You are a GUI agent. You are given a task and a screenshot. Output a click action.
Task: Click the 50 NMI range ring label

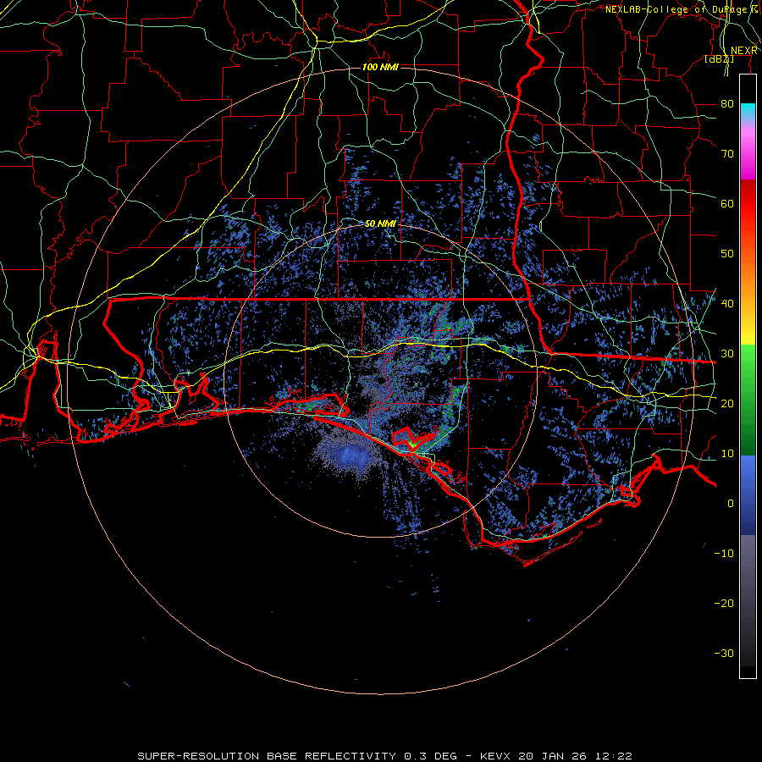coord(380,224)
